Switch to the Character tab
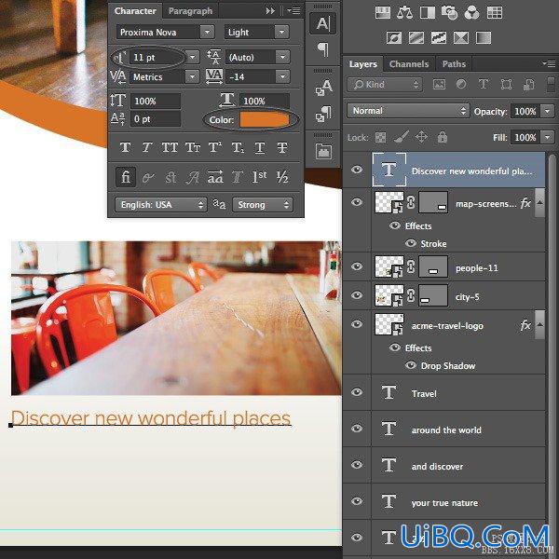 [x=135, y=11]
